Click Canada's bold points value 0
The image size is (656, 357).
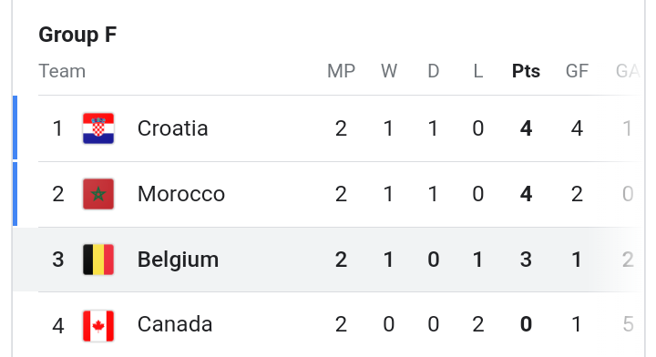click(x=526, y=324)
